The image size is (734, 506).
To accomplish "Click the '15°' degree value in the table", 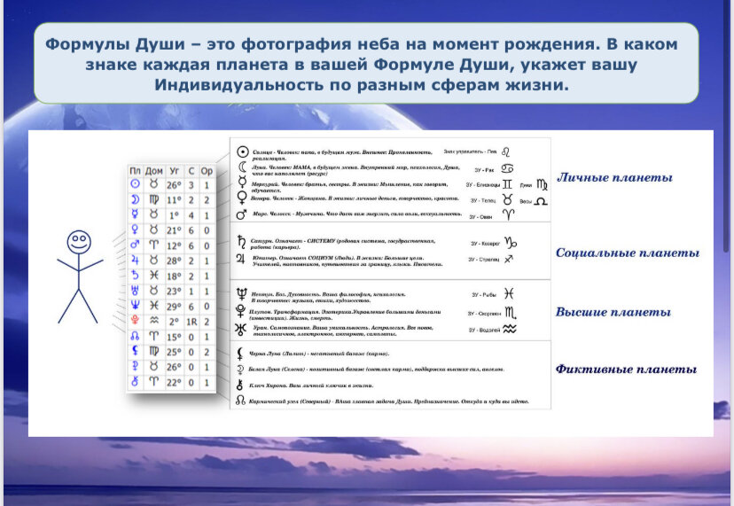I will click(174, 337).
